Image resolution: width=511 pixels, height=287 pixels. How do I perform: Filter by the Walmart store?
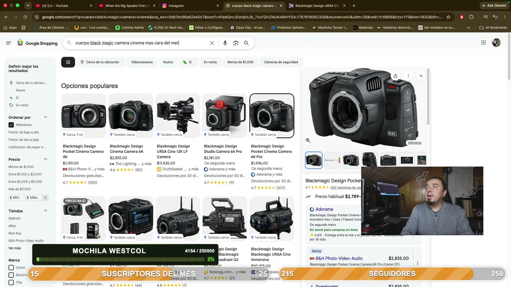pos(14,218)
